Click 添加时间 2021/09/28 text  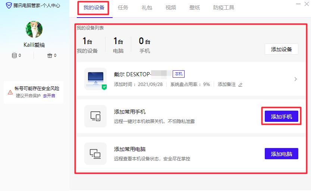(138, 84)
